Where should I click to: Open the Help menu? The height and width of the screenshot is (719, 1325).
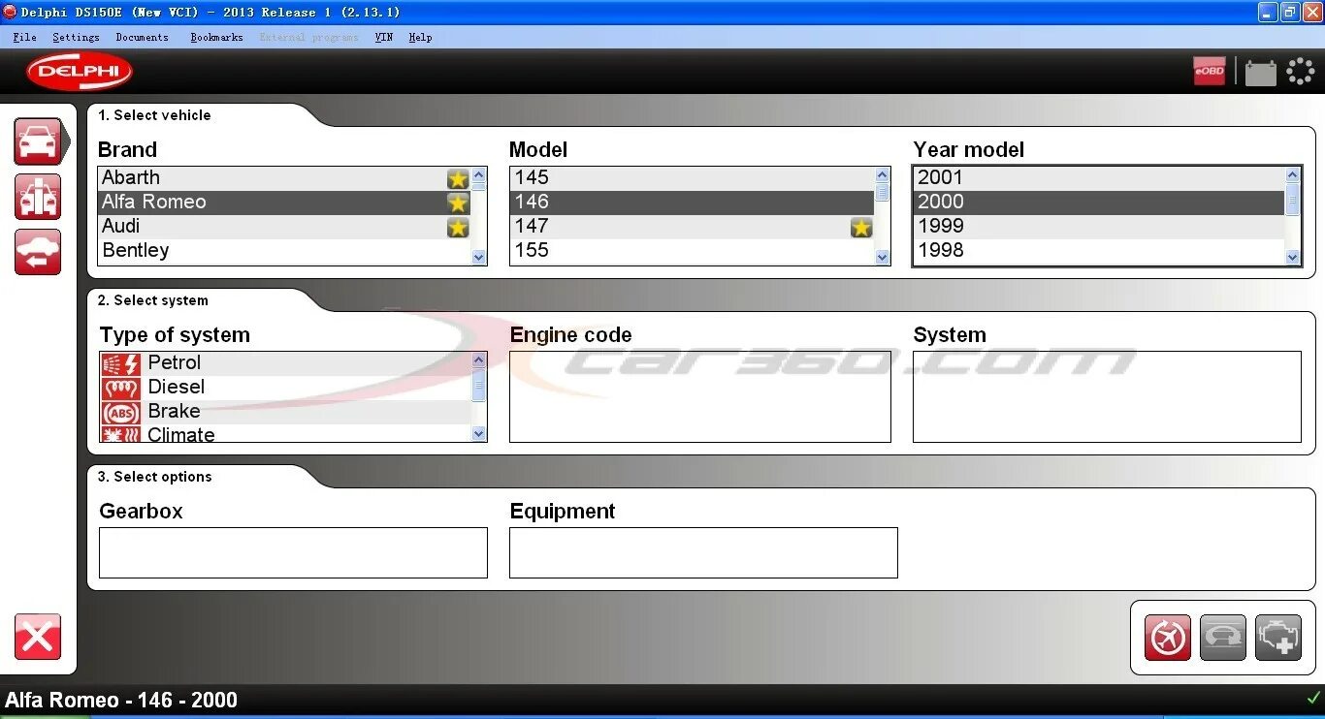420,37
